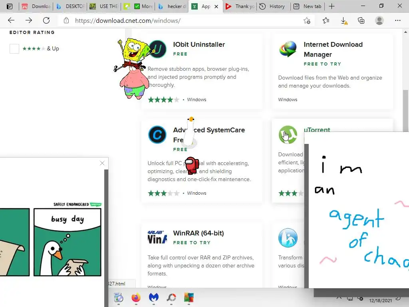The width and height of the screenshot is (409, 307).
Task: Click the uTorrent logo icon
Action: tap(288, 135)
